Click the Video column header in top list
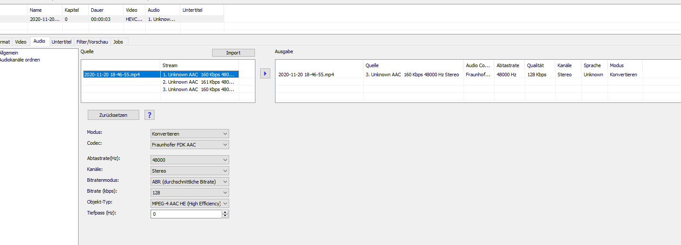 point(134,10)
